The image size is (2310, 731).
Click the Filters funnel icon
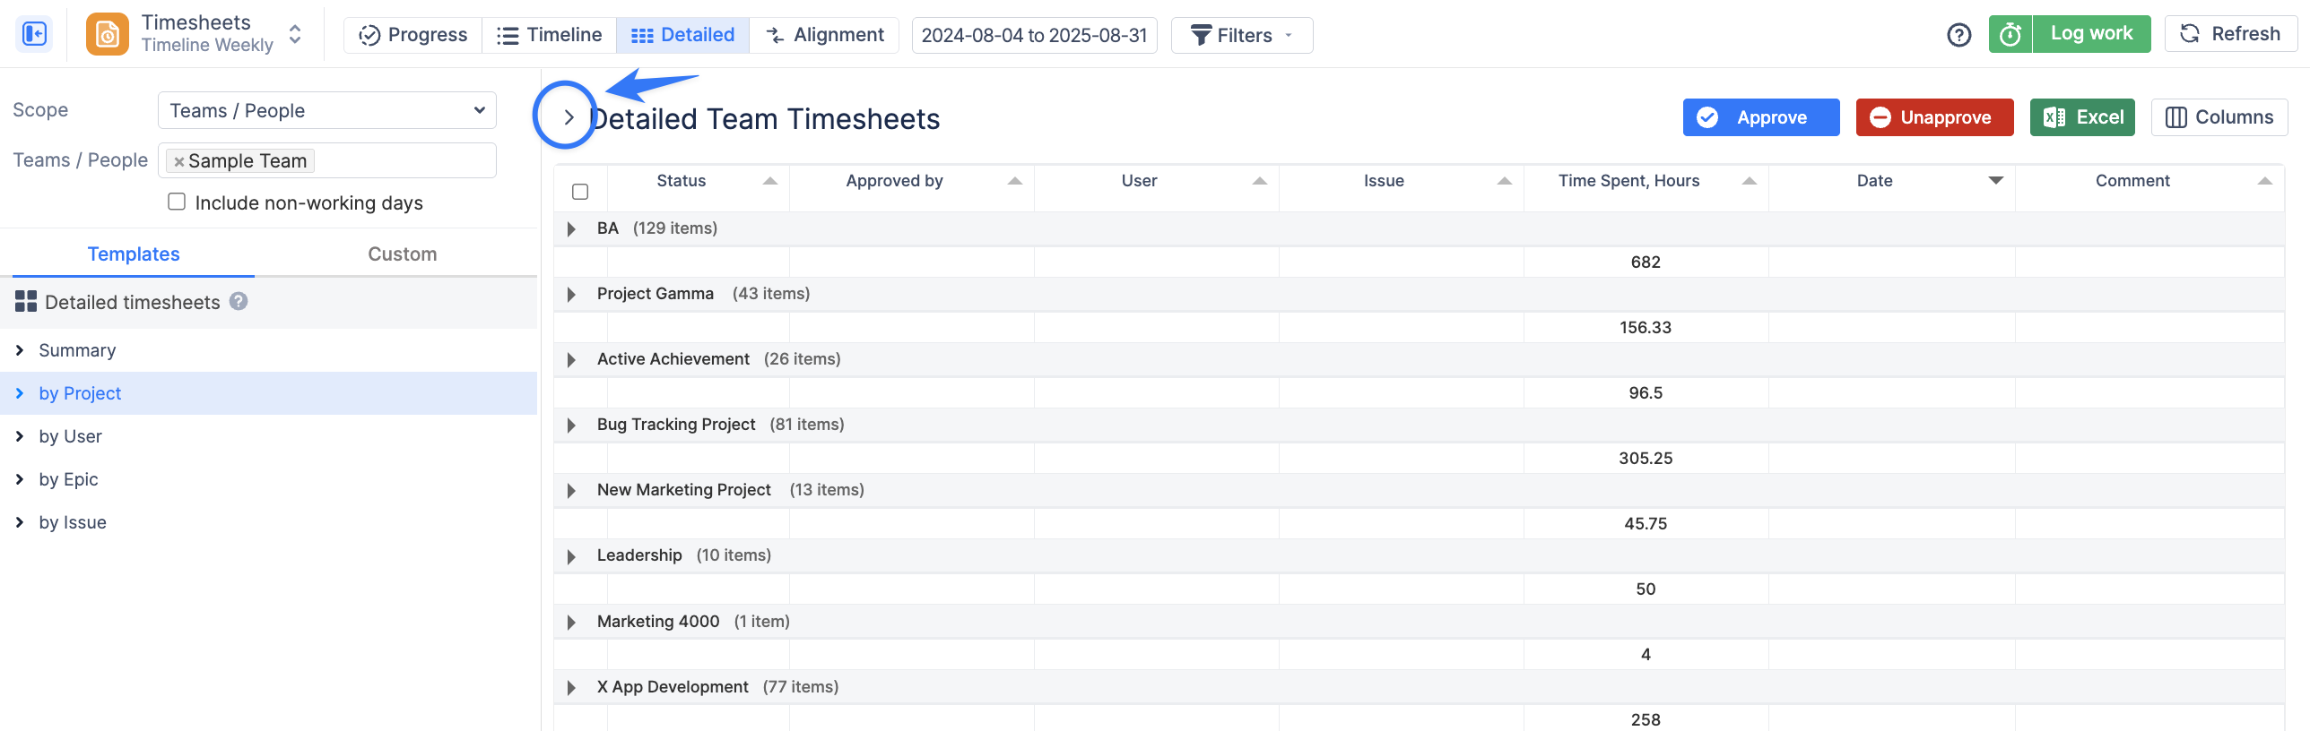[1200, 35]
